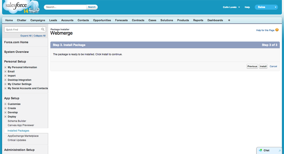Expand My Personal Information
Image resolution: width=284 pixels, height=154 pixels.
pyautogui.click(x=5, y=67)
